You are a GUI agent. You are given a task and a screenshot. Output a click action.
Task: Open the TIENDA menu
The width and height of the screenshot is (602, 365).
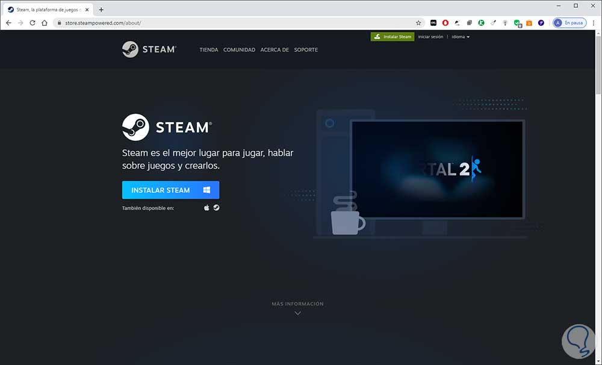(x=208, y=49)
